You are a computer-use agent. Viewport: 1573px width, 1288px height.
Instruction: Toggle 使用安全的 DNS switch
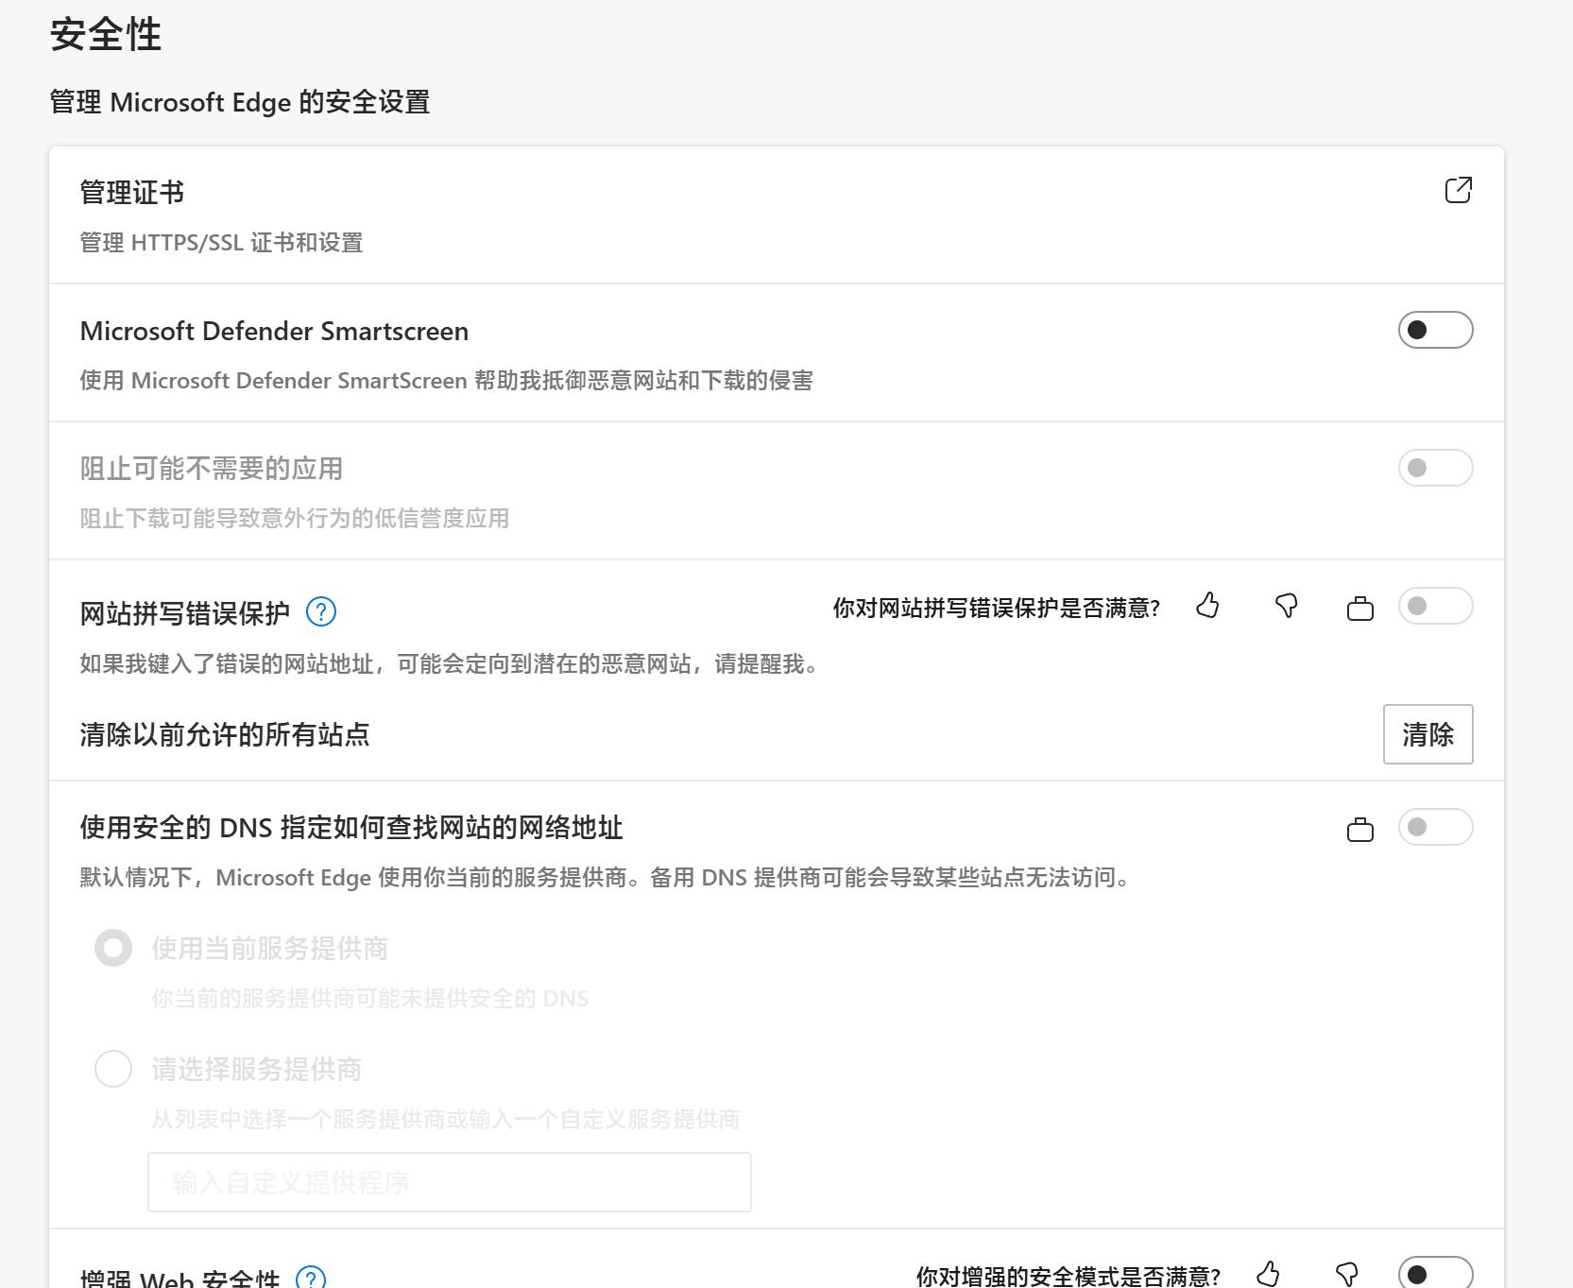1435,827
